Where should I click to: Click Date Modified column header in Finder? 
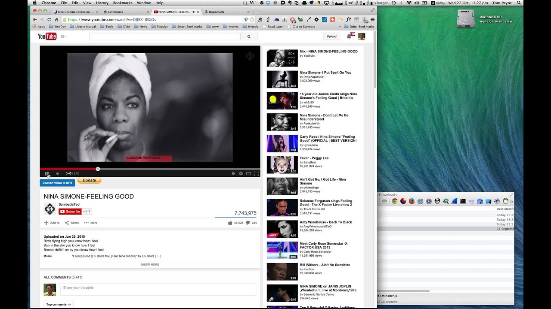(x=505, y=209)
